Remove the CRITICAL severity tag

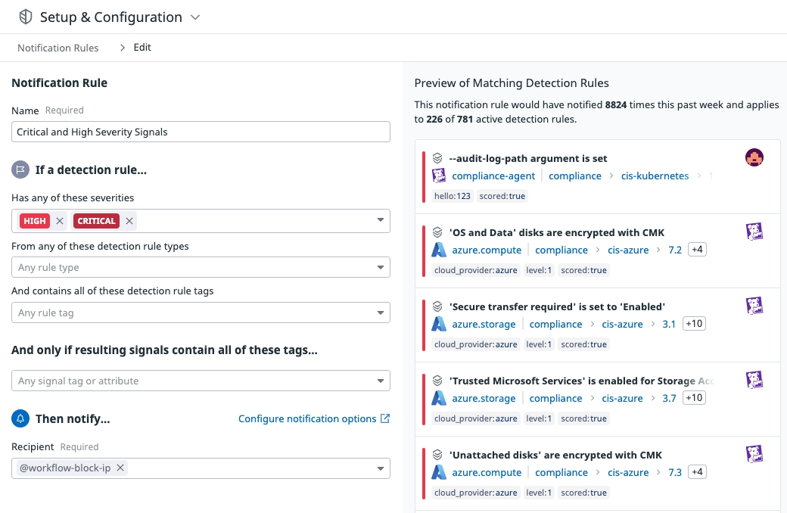point(129,221)
